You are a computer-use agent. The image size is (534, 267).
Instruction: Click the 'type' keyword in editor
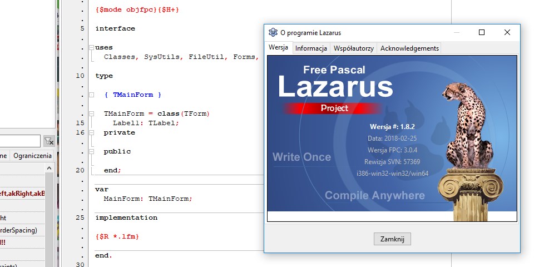point(104,76)
